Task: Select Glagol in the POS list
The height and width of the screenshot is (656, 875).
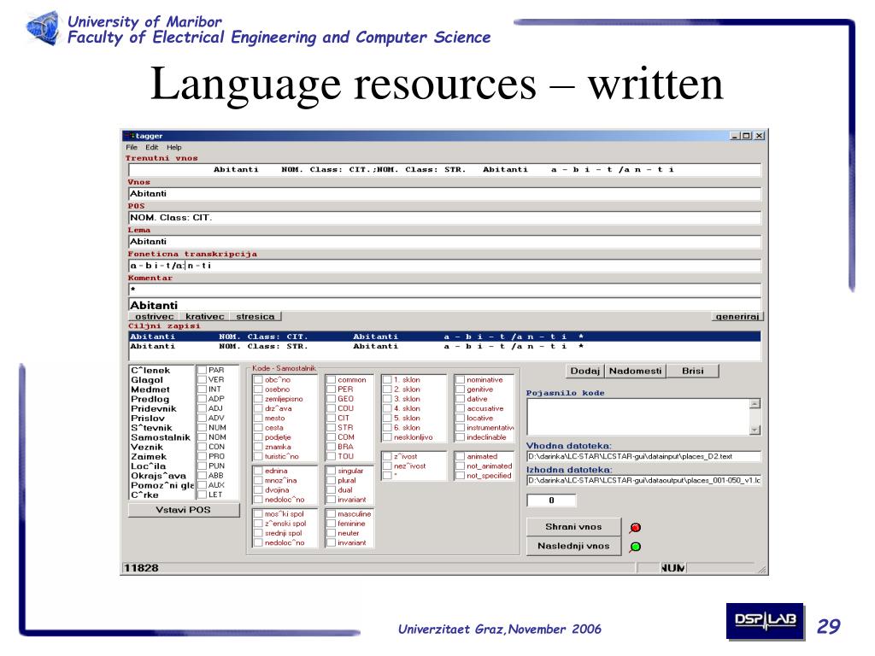Action: (147, 380)
